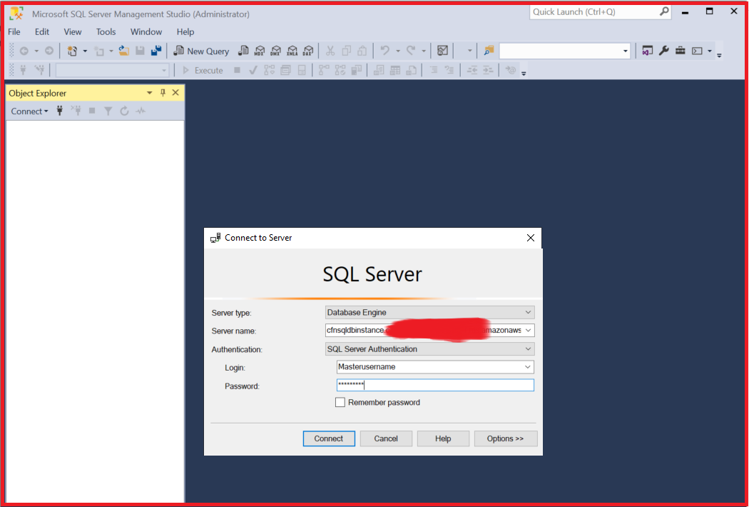Open the standard toolbar overflow options

(719, 55)
